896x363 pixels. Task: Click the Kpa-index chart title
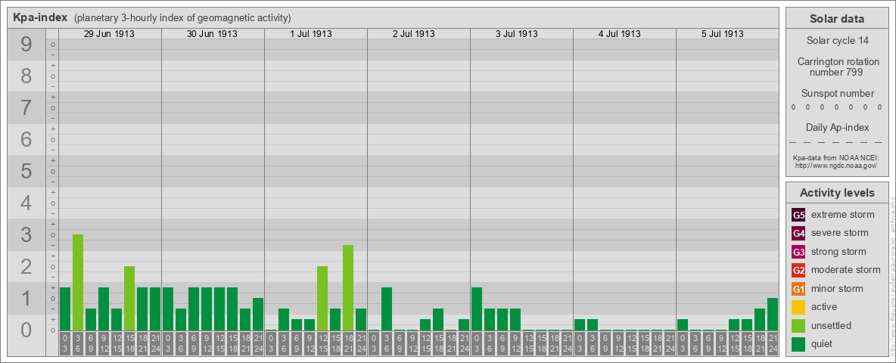[40, 17]
